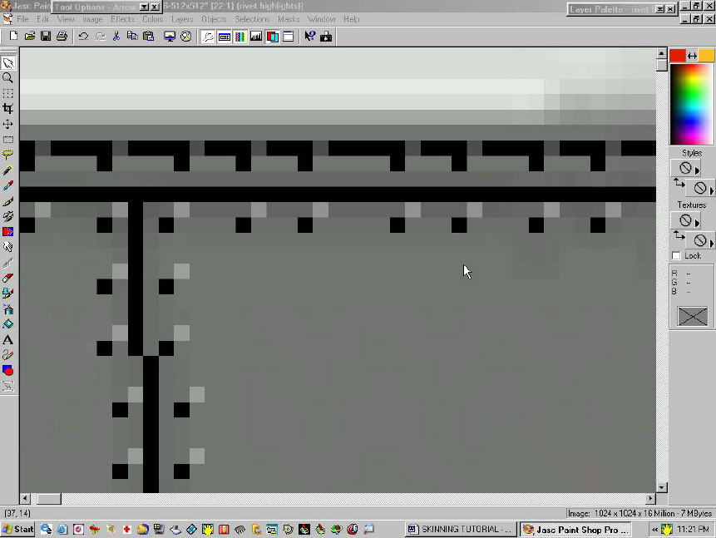Viewport: 716px width, 538px height.
Task: Select the Magic Wand tool
Action: point(8,170)
